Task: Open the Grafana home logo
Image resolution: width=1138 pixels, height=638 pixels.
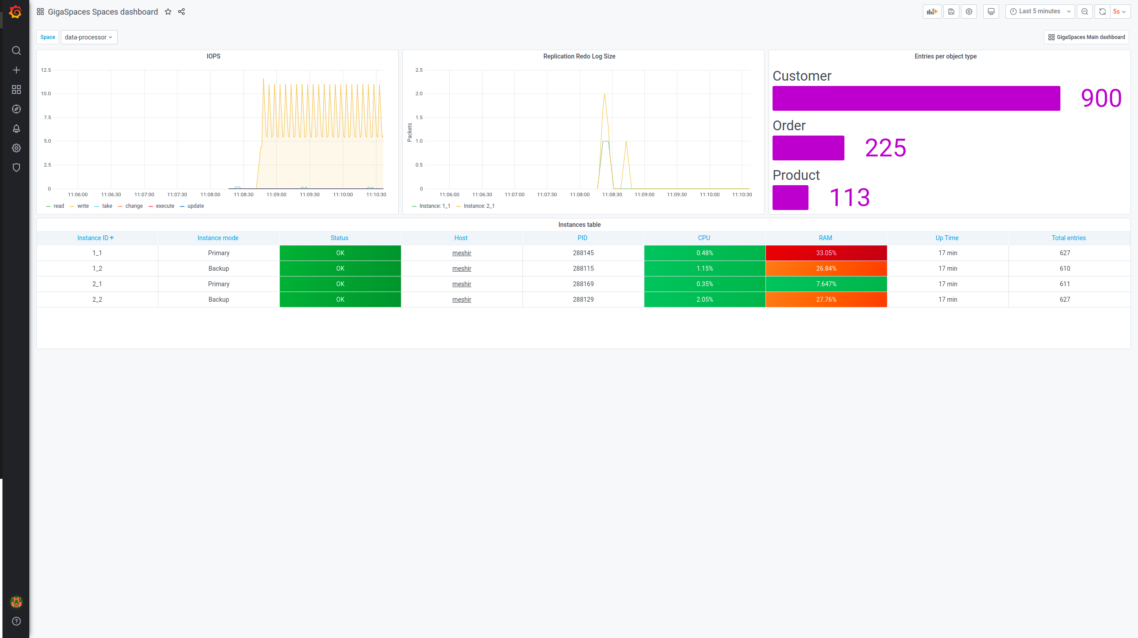Action: coord(16,12)
